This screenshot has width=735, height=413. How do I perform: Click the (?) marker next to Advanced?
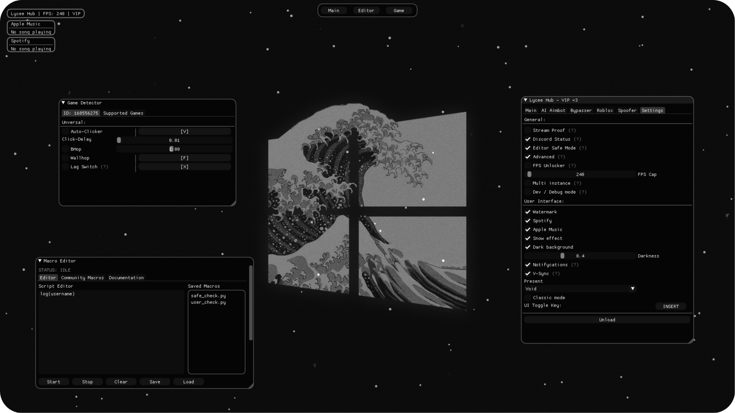tap(561, 157)
